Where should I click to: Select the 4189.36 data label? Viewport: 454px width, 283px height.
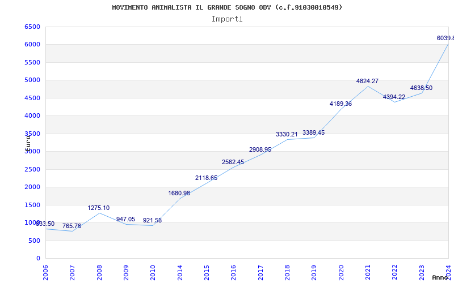[340, 104]
